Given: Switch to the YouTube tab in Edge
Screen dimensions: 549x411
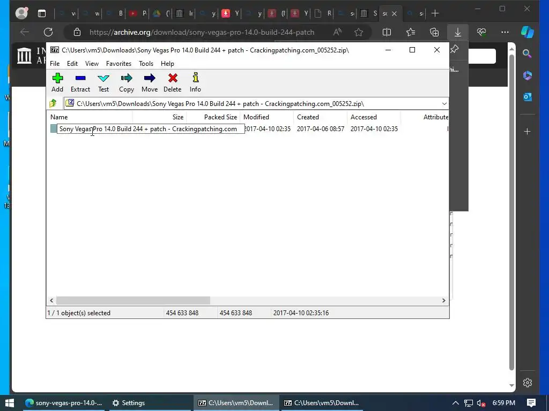Looking at the screenshot, I should (x=137, y=13).
